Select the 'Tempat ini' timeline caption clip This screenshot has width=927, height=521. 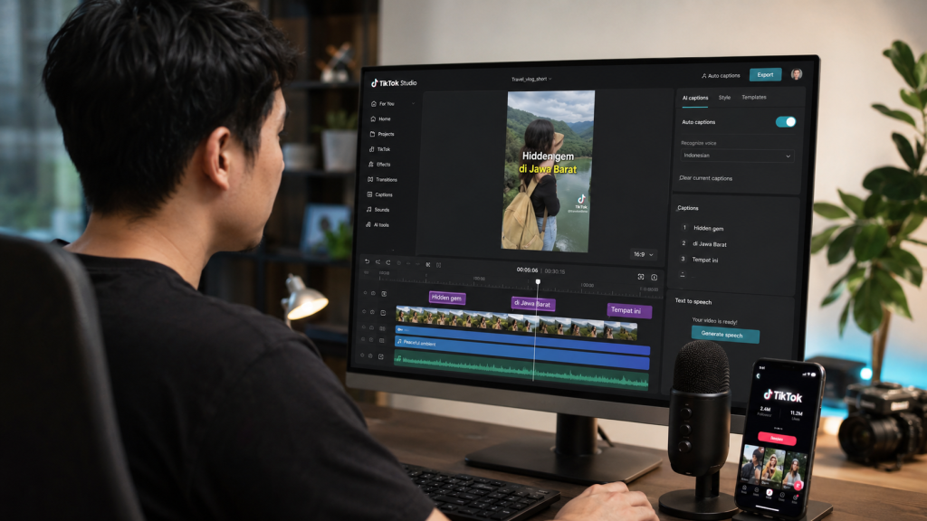(629, 311)
